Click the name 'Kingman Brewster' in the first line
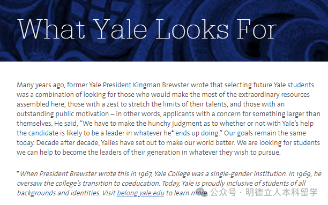 [161, 85]
